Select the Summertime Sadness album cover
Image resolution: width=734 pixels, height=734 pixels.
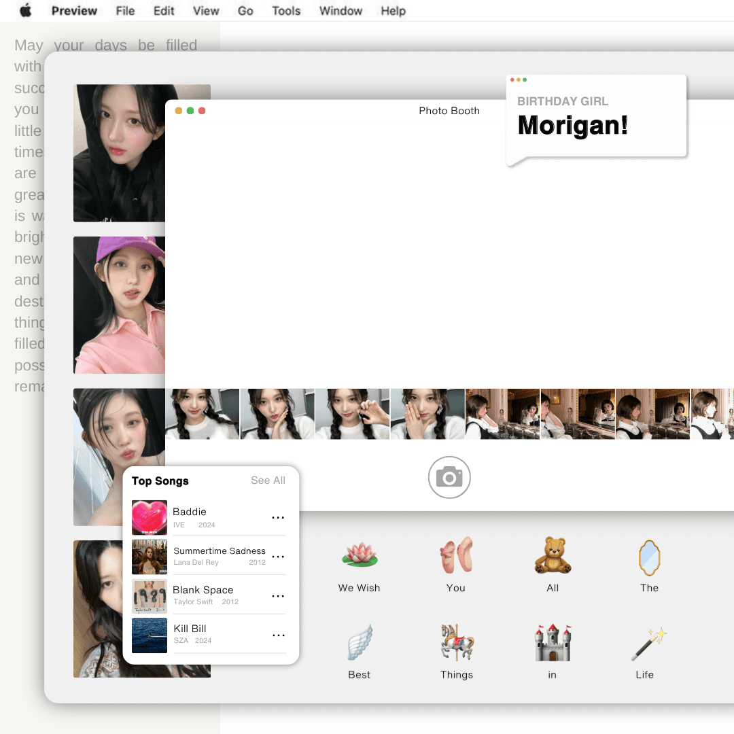tap(150, 557)
